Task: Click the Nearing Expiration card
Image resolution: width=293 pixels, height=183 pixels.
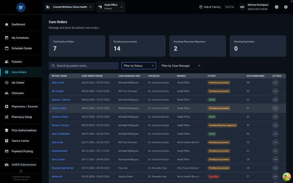Action: 258,46
